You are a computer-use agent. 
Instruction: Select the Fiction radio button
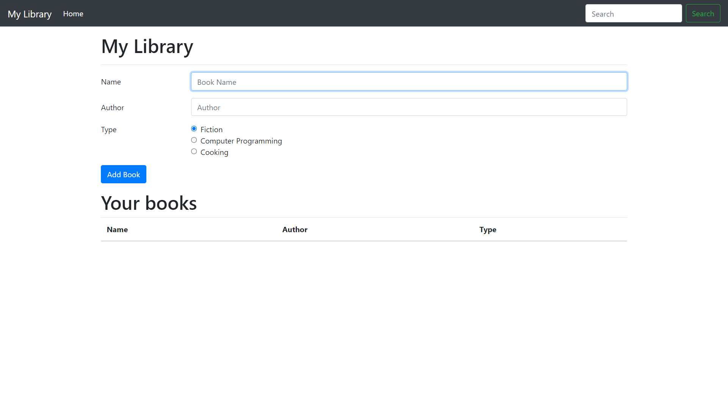click(194, 129)
